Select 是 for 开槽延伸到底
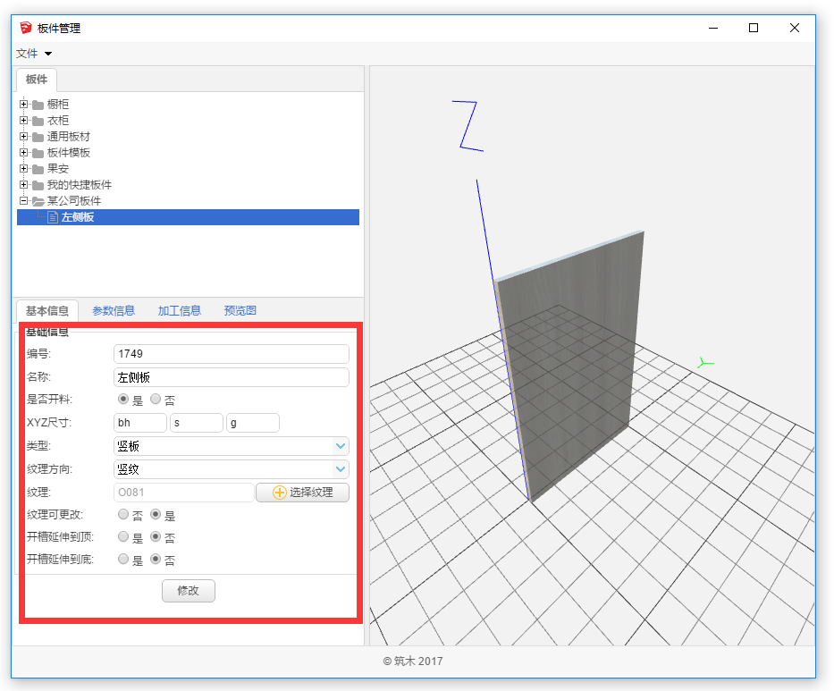 [123, 560]
